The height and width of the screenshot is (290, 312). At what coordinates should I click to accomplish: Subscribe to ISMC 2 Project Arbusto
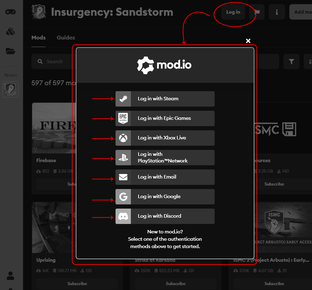[x=274, y=284]
